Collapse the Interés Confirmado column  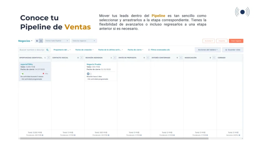(x=181, y=58)
